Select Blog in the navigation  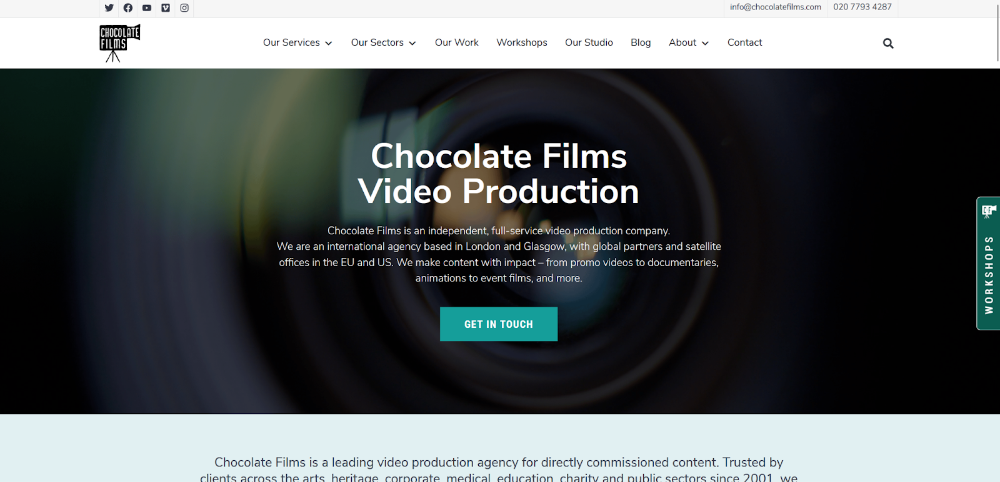[x=641, y=42]
